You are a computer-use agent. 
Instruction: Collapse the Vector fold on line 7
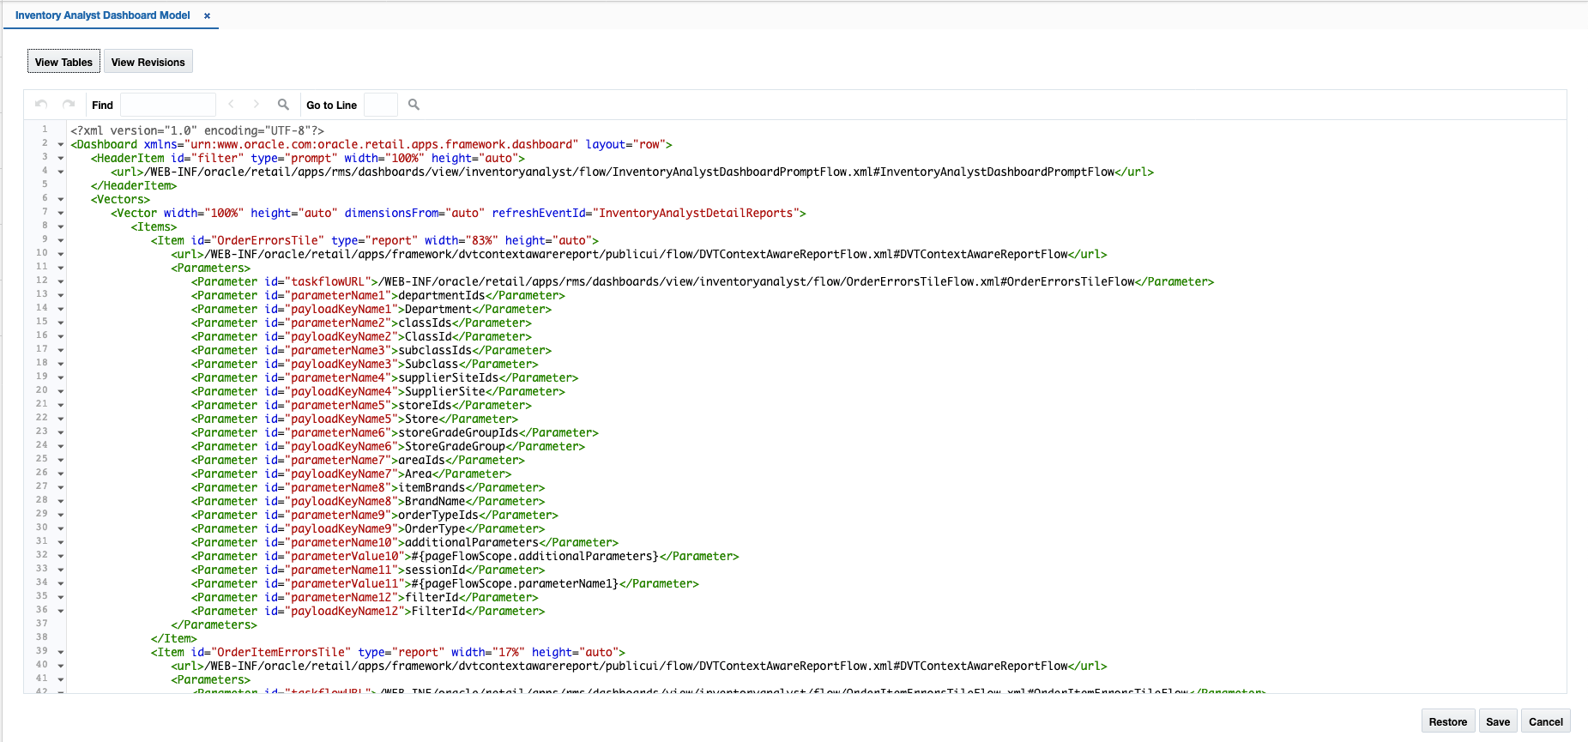60,214
